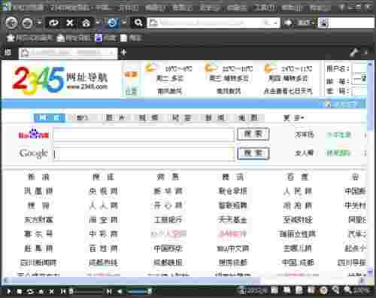Reload the page with the refresh icon

(53, 23)
